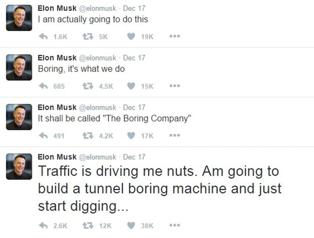Screen dimensions: 314x238
Task: Reply to "The Boring Company" tweet
Action: tap(43, 136)
